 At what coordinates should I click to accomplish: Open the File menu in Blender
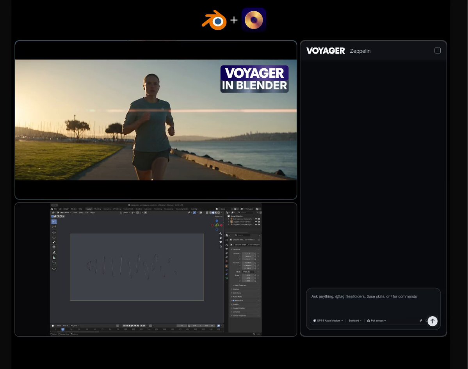point(55,209)
